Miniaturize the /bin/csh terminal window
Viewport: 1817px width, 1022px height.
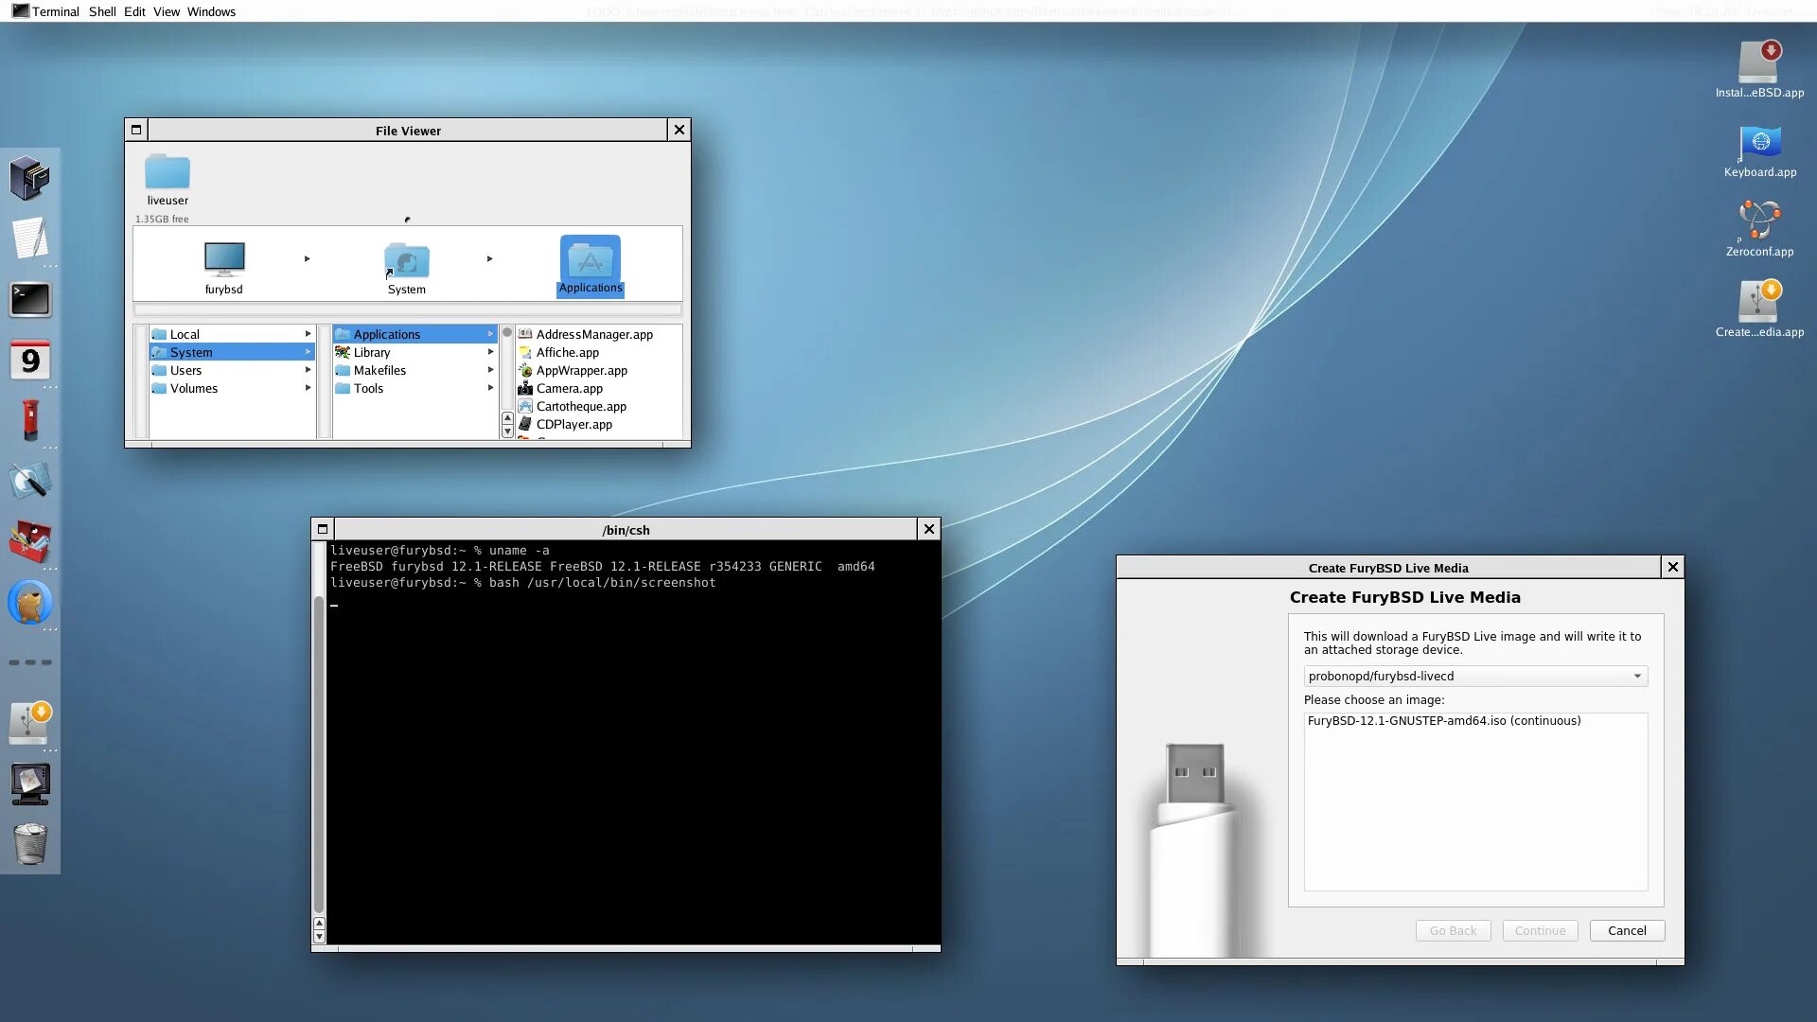pyautogui.click(x=323, y=529)
